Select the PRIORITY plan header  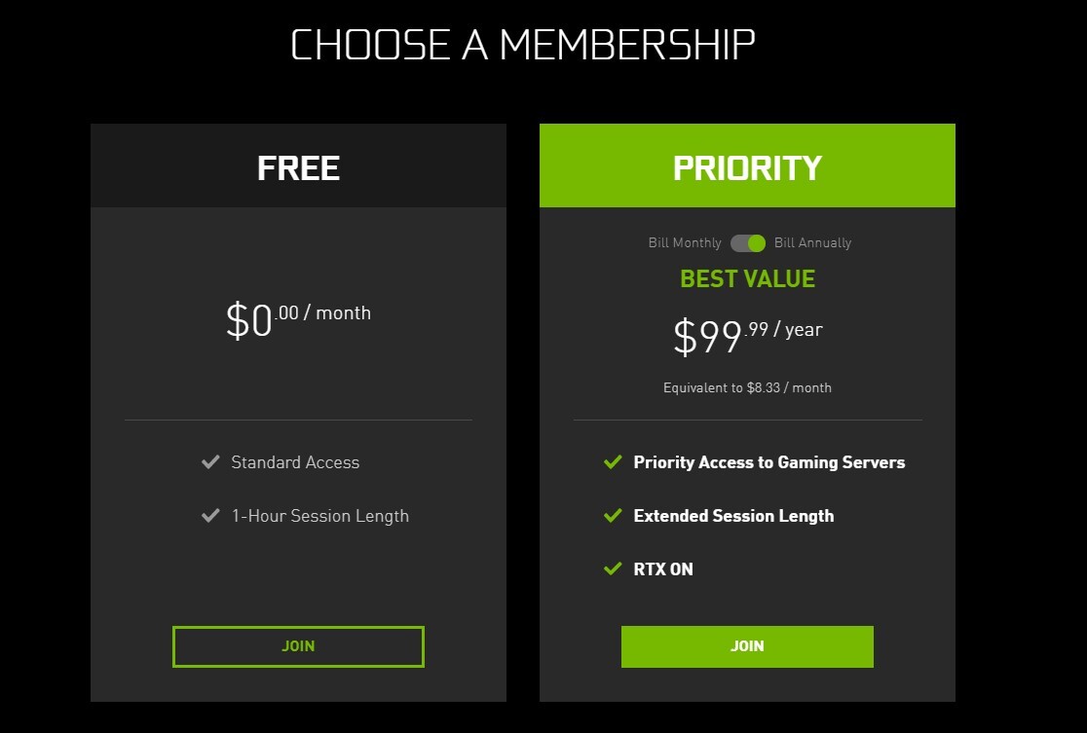click(x=747, y=166)
